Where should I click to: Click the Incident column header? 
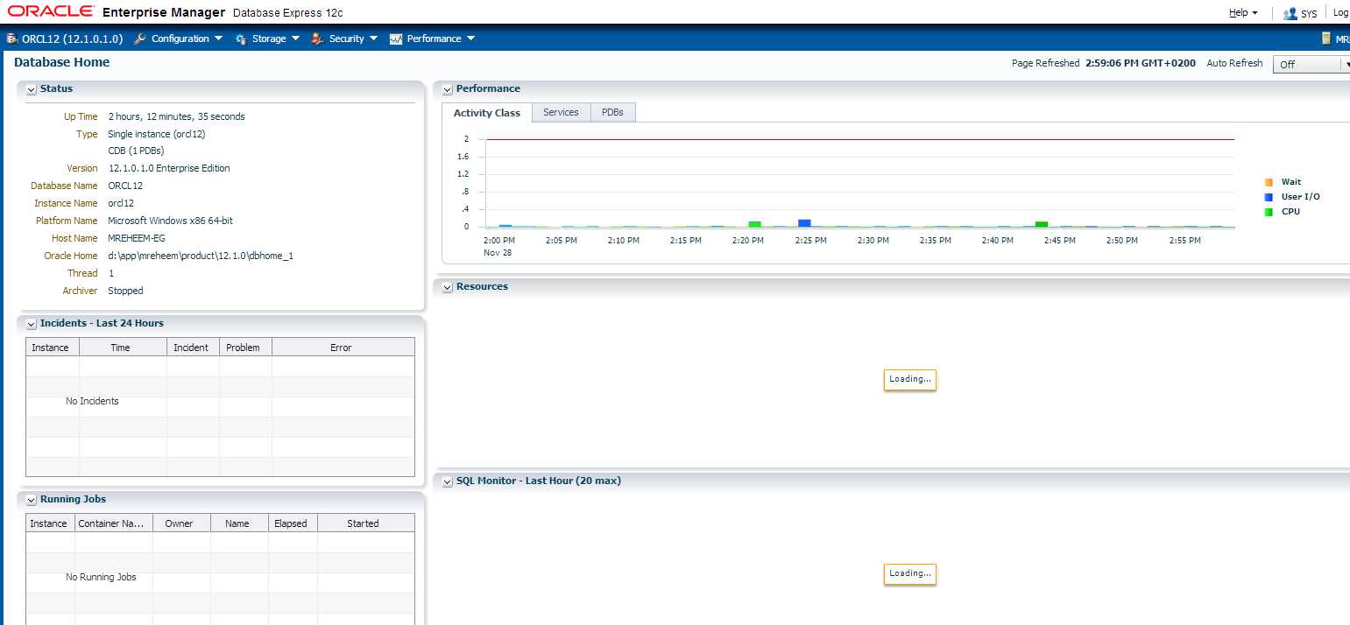point(193,348)
